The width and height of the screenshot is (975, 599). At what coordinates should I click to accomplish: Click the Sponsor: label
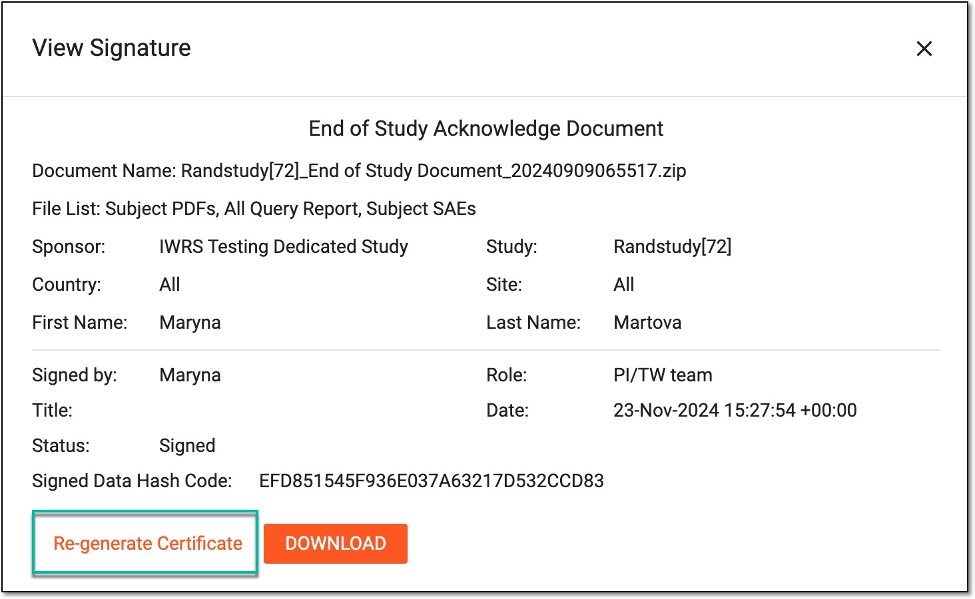(69, 246)
